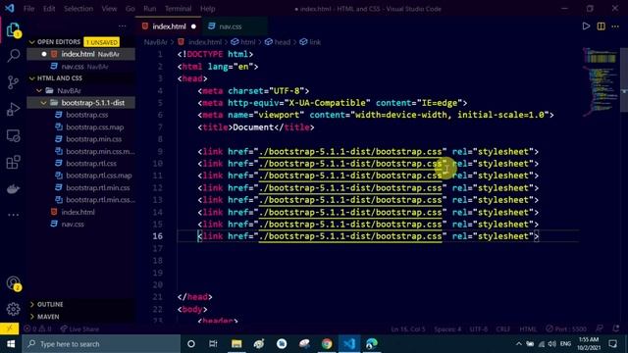
Task: Open the Help menu
Action: point(207,9)
